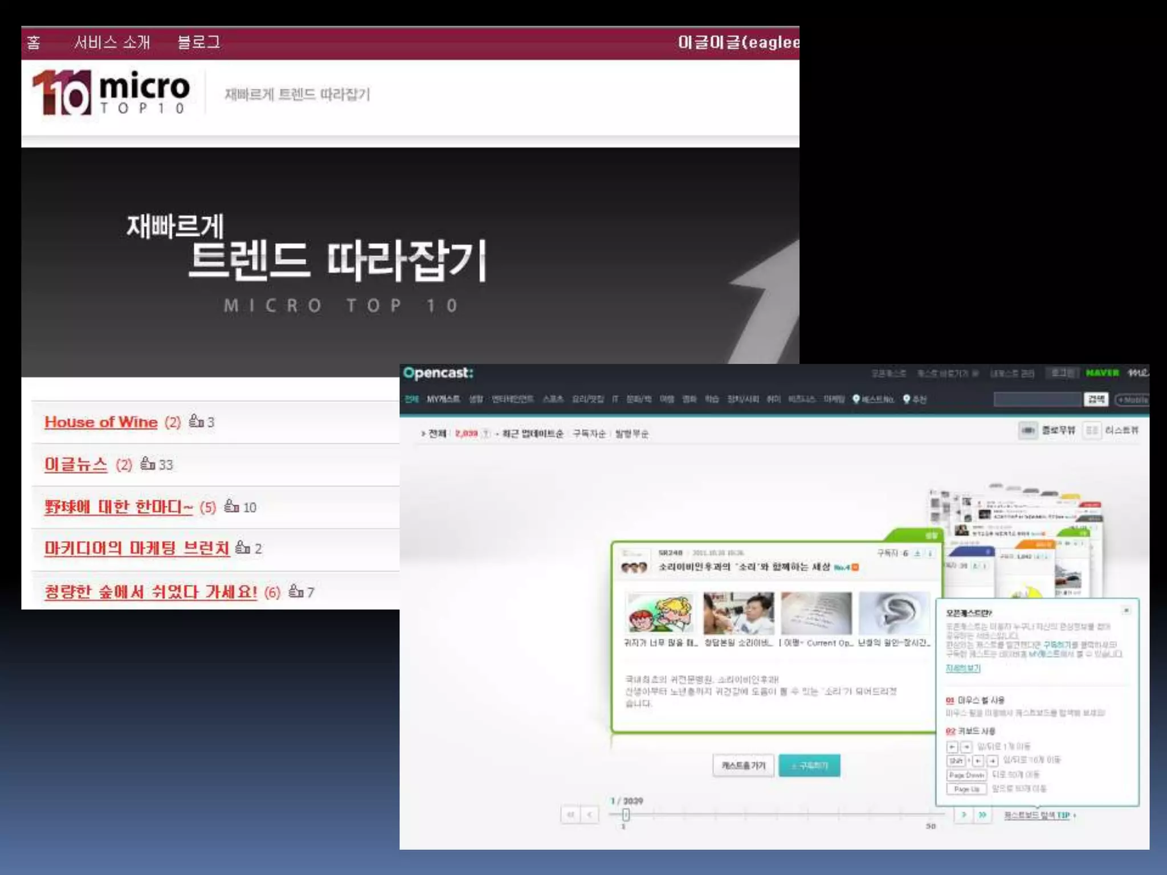This screenshot has height=875, width=1167.
Task: Jump forward with double-right arrow button
Action: 982,815
